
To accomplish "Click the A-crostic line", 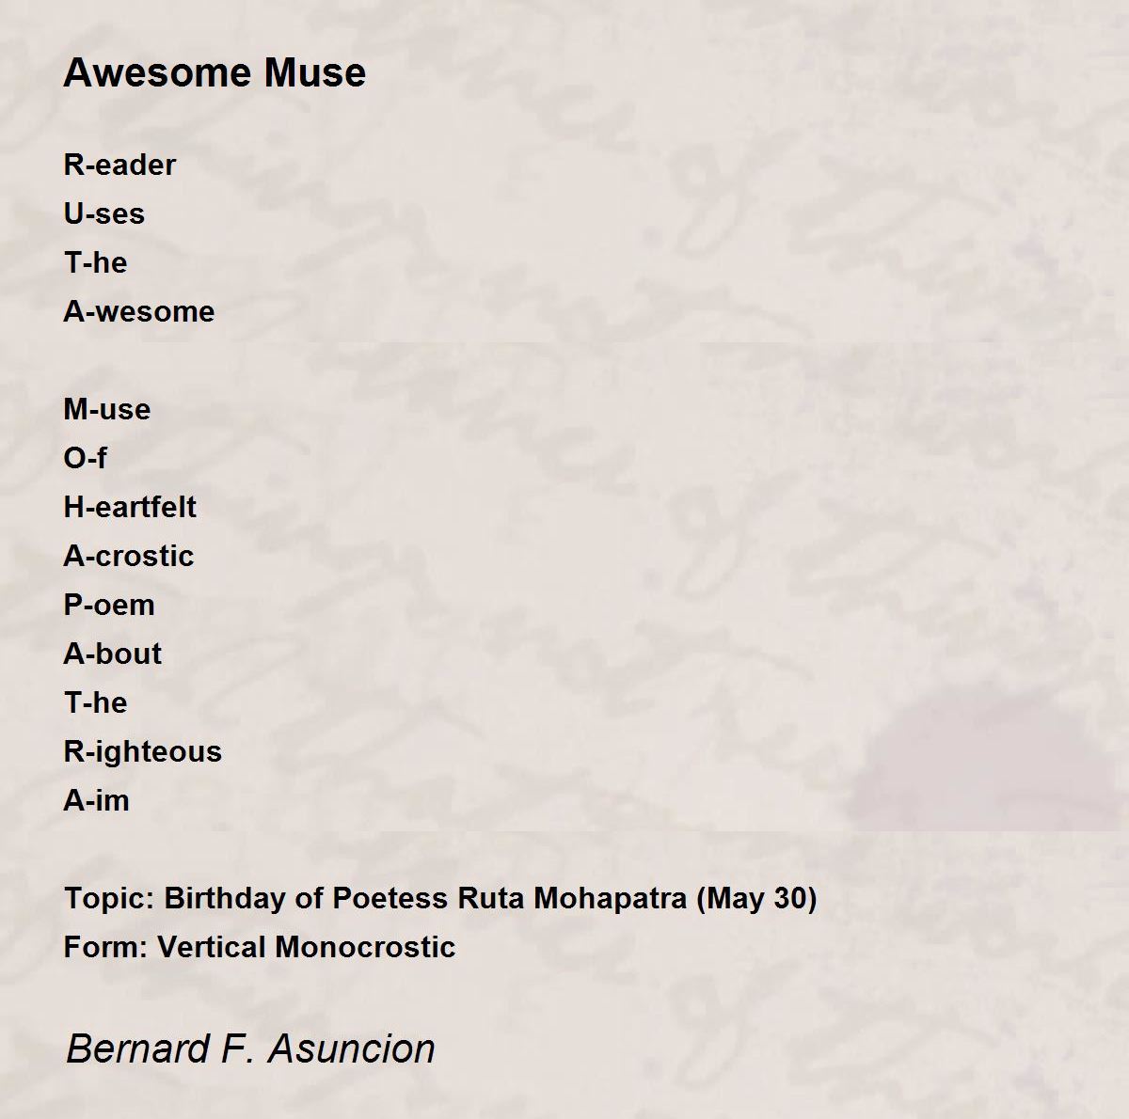I will pyautogui.click(x=129, y=556).
